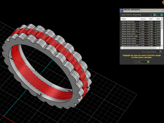164x123 pixels.
Task: Close the Metal Weights panel
Action: pyautogui.click(x=162, y=10)
